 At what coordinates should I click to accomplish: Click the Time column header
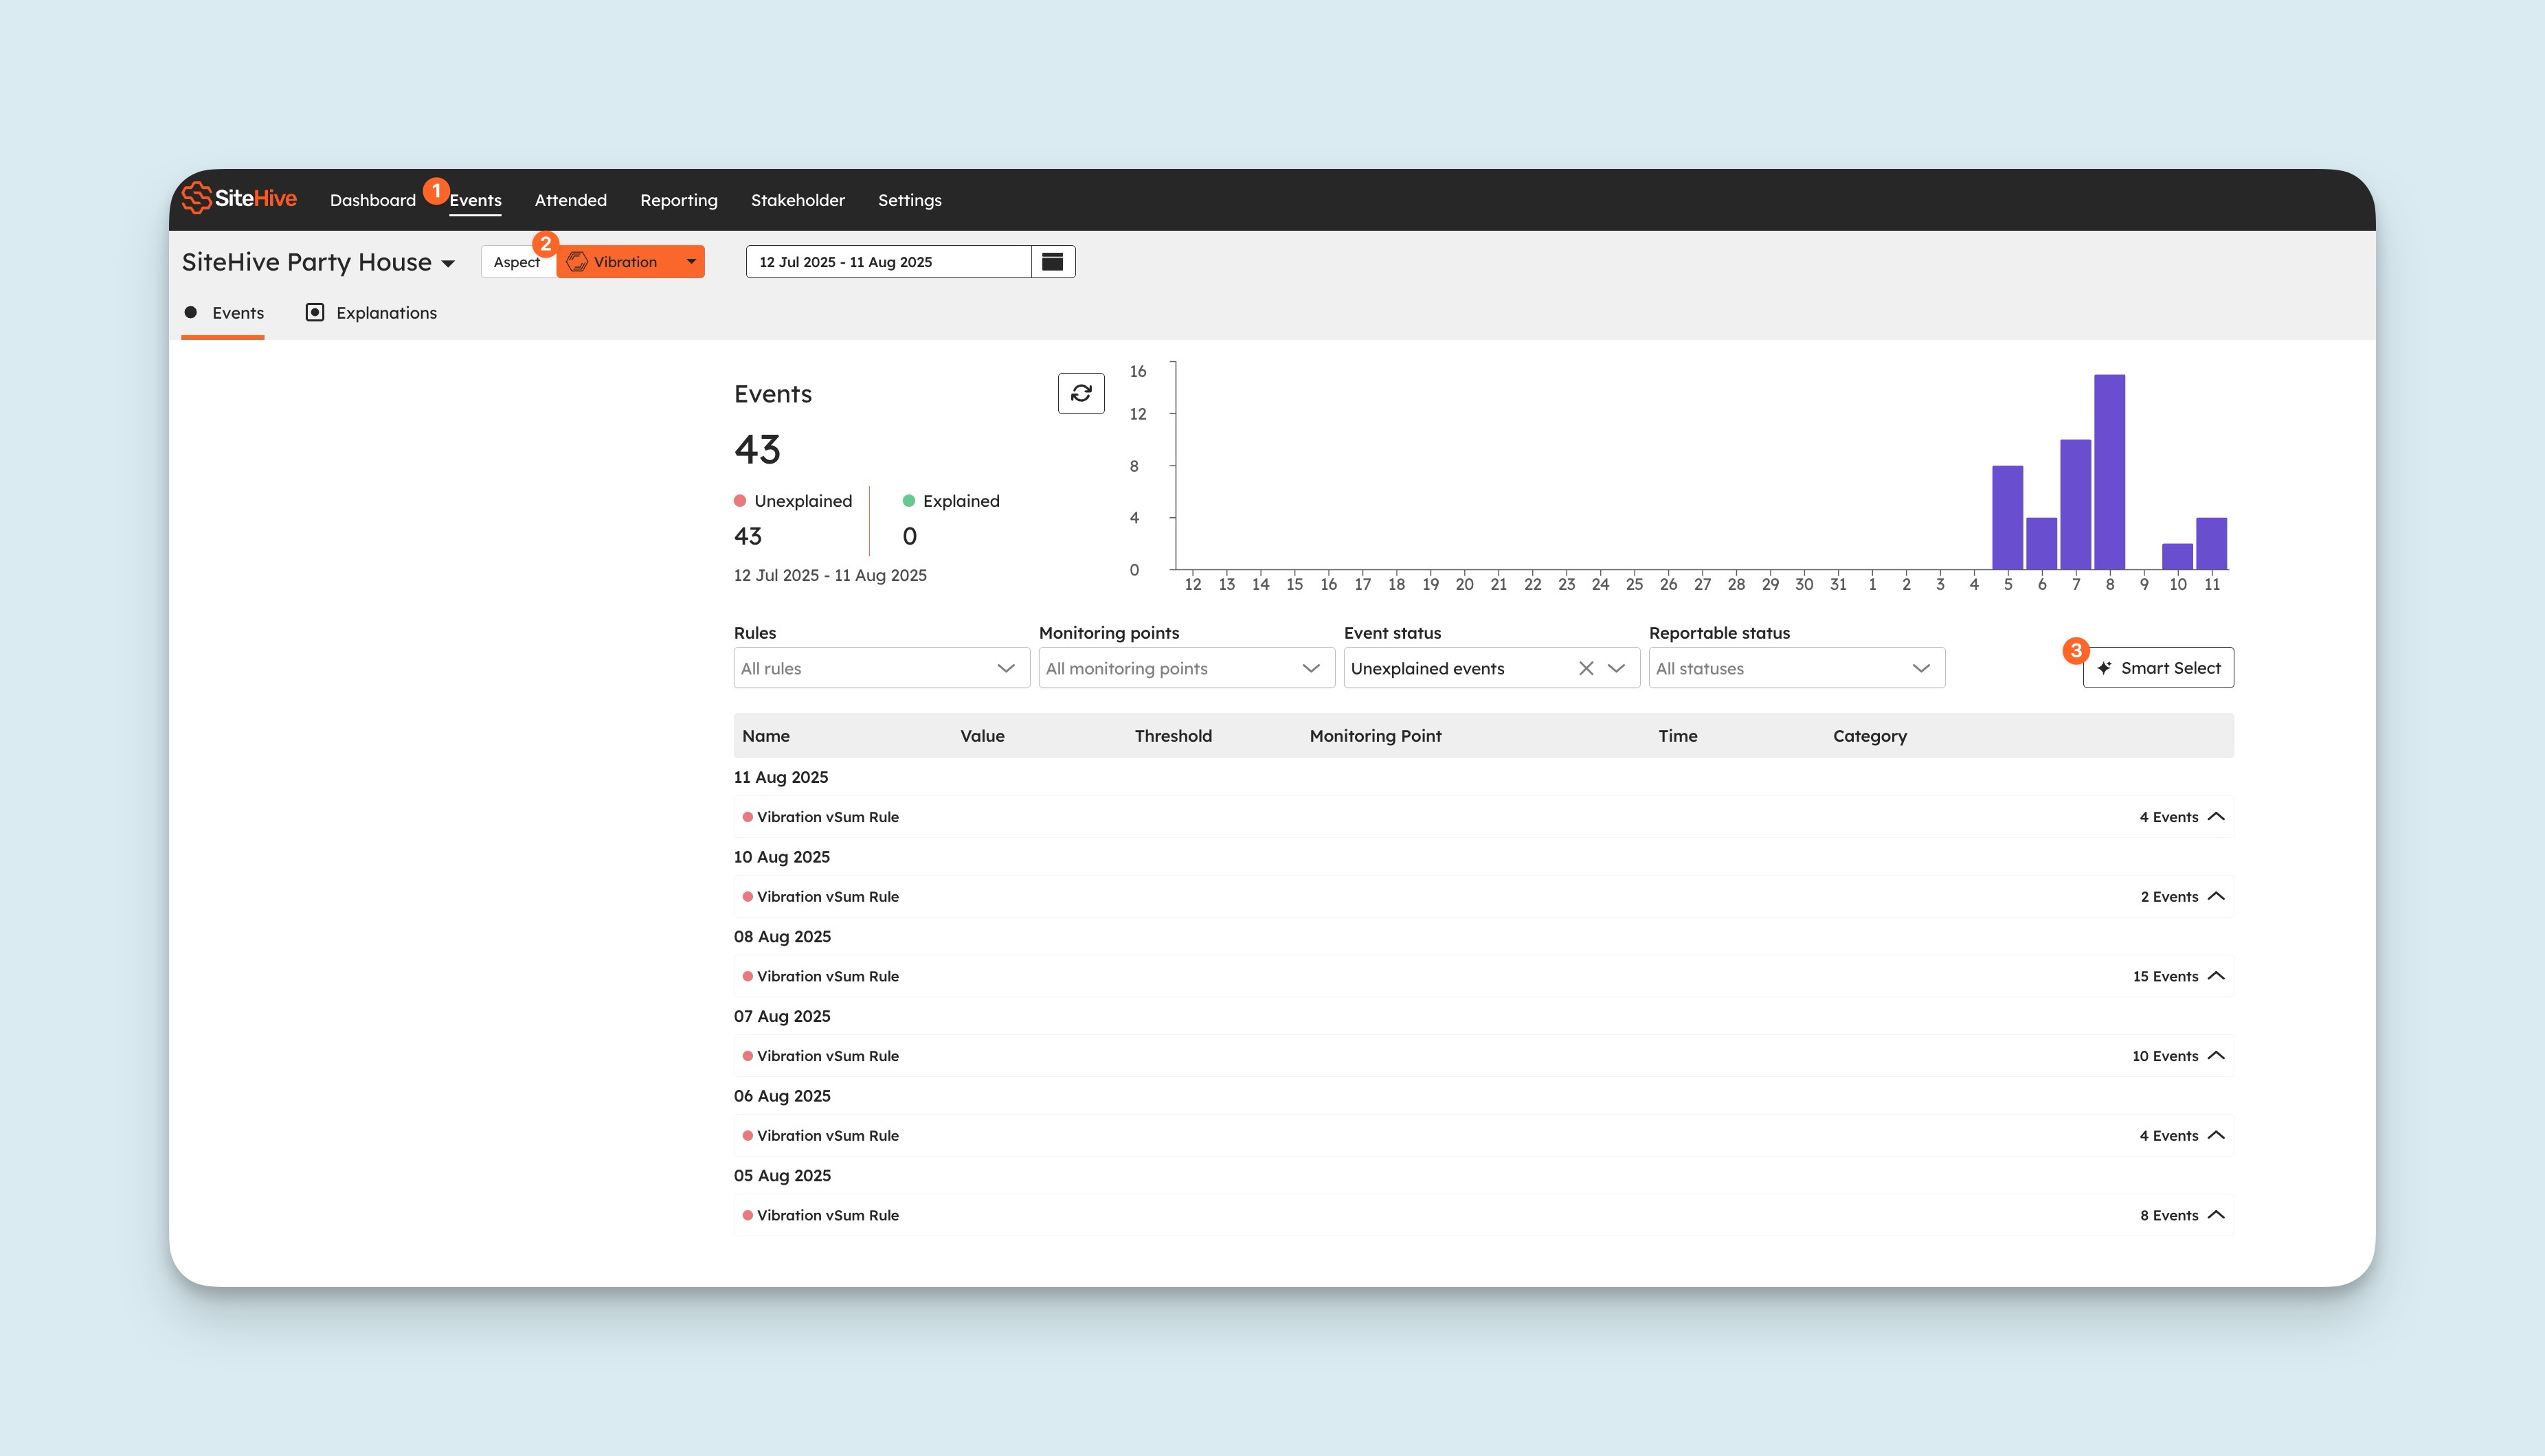tap(1677, 736)
